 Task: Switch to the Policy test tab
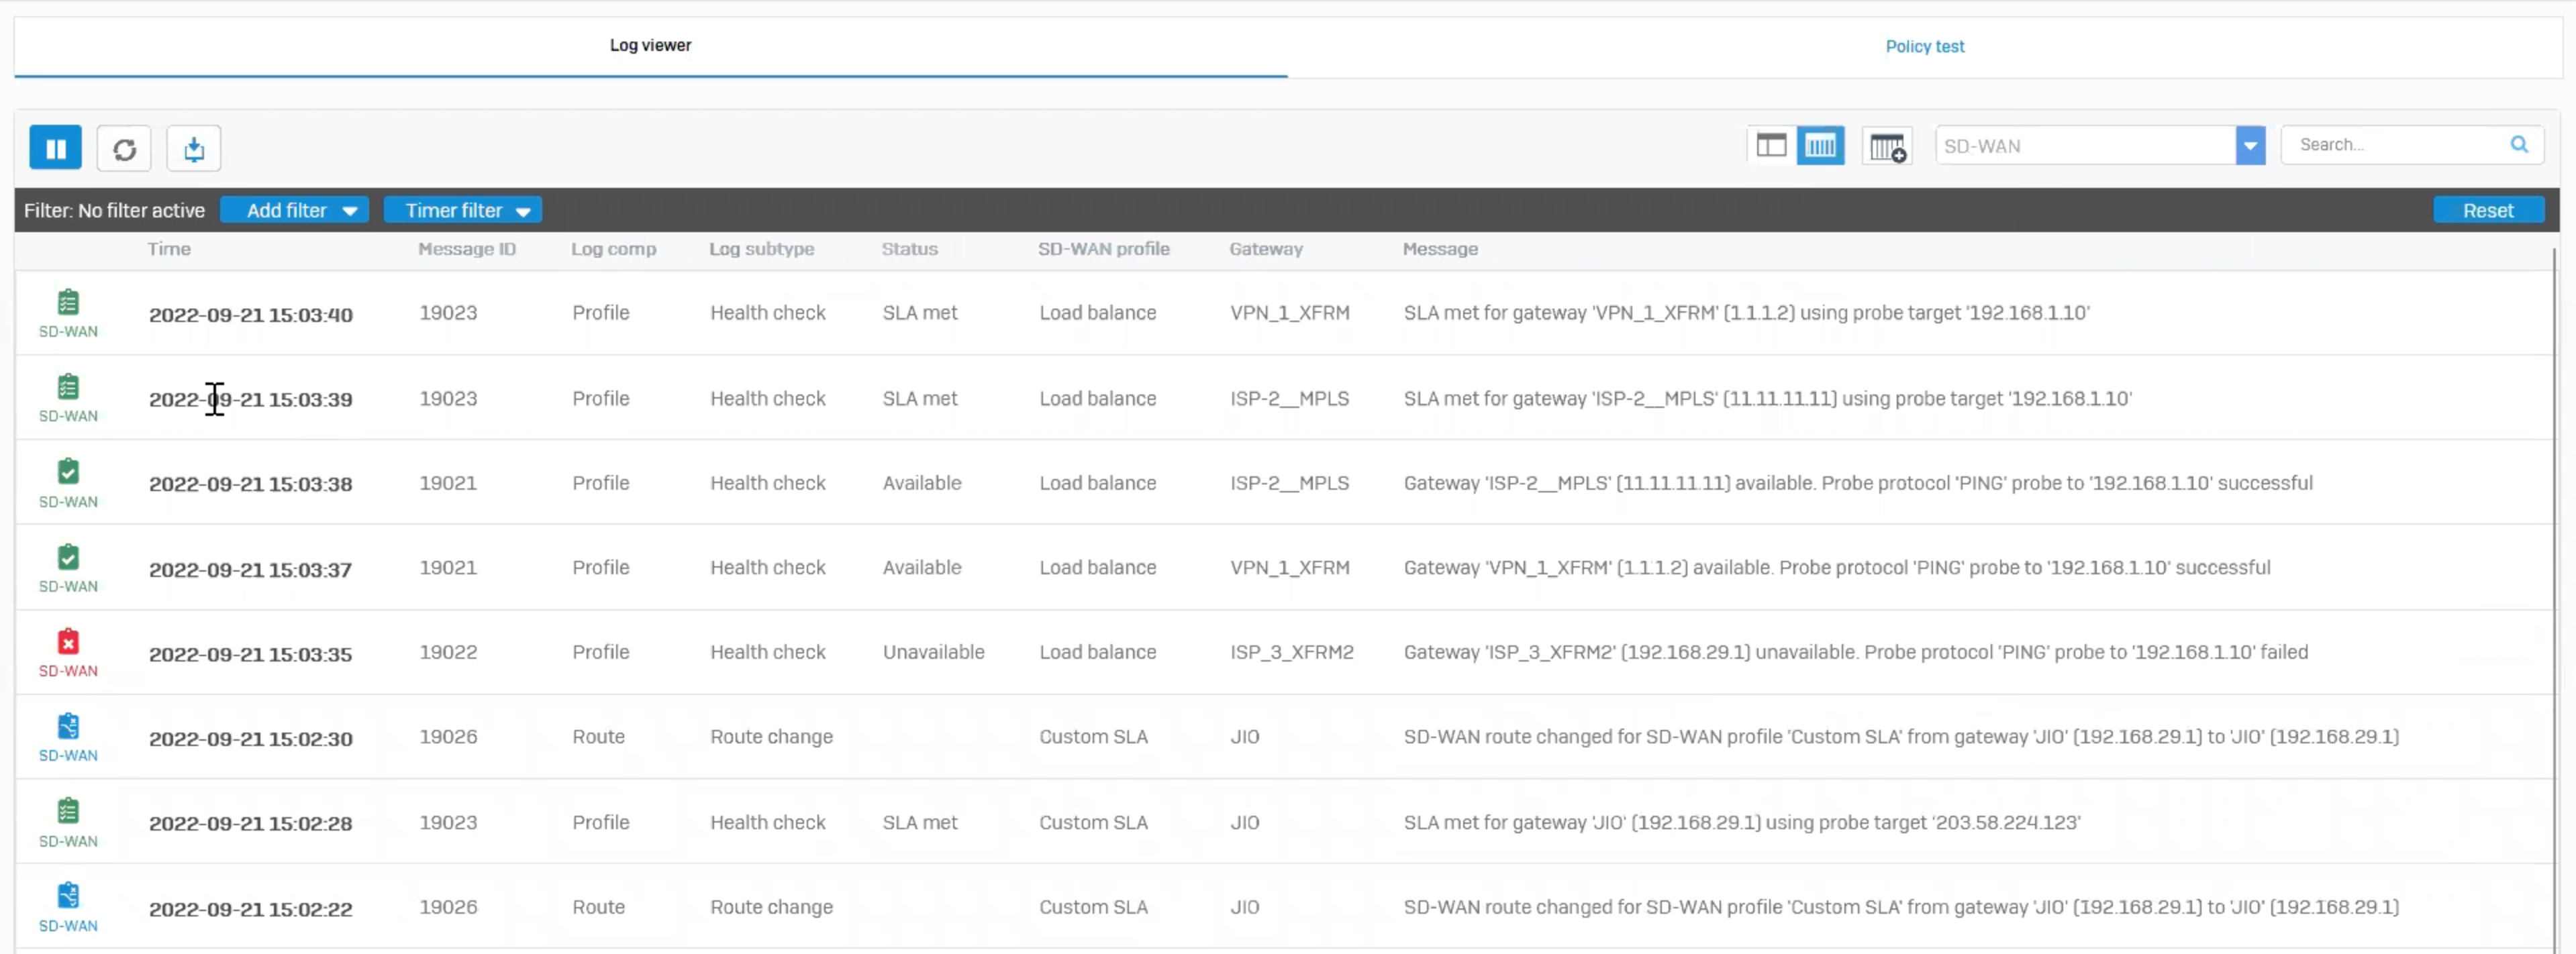pyautogui.click(x=1924, y=46)
